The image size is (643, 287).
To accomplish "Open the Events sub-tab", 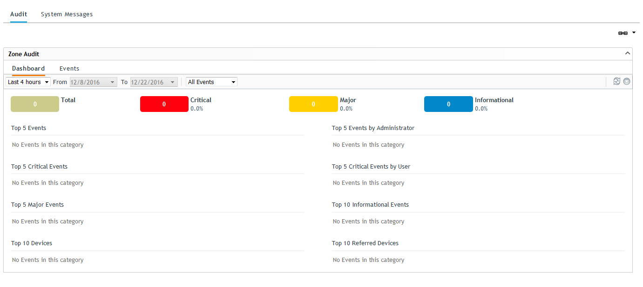I will click(x=69, y=68).
